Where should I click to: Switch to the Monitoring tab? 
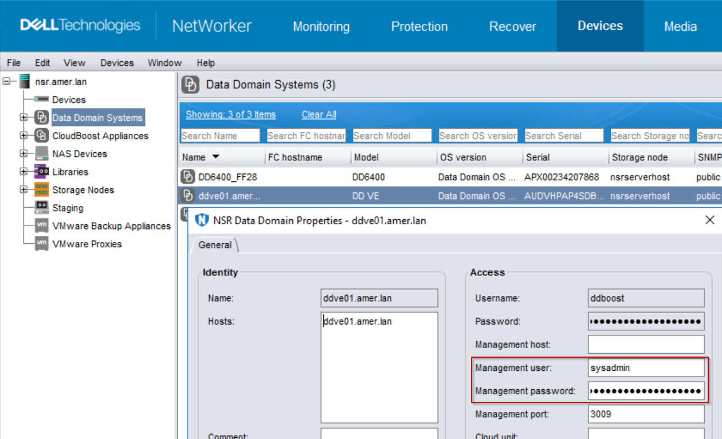pyautogui.click(x=321, y=26)
